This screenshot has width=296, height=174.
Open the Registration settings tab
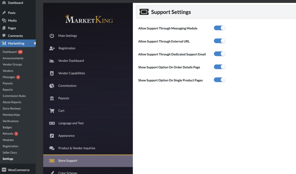point(88,48)
